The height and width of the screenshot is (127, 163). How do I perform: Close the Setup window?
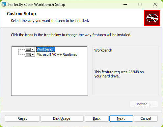pos(155,4)
